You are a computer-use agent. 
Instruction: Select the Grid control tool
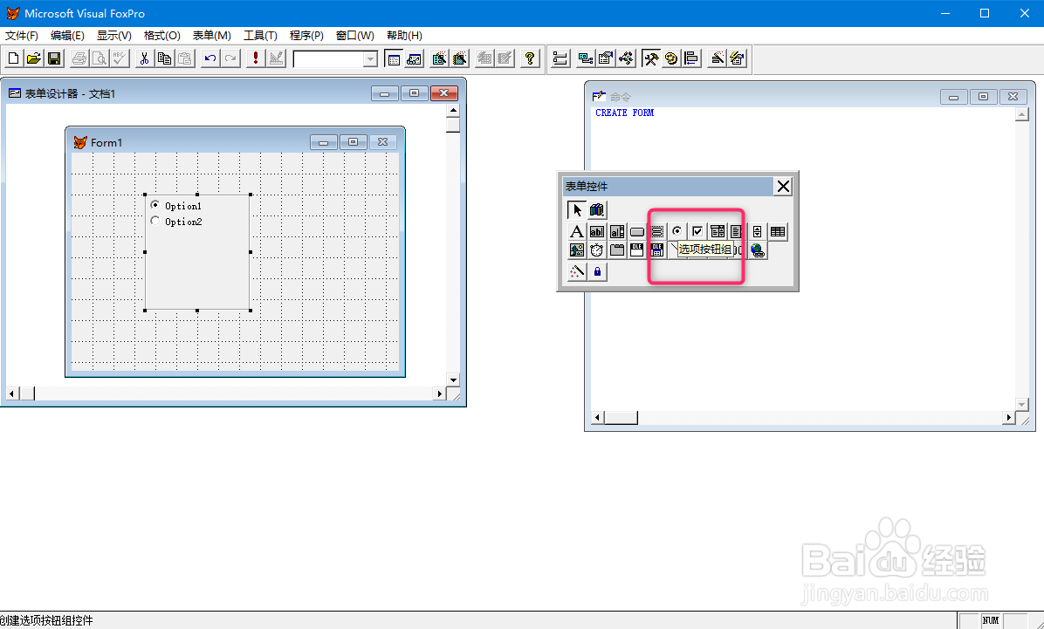777,232
